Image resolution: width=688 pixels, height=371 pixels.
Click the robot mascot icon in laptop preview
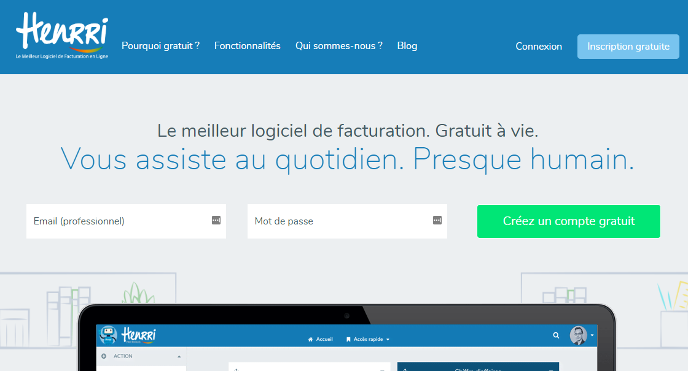[108, 335]
